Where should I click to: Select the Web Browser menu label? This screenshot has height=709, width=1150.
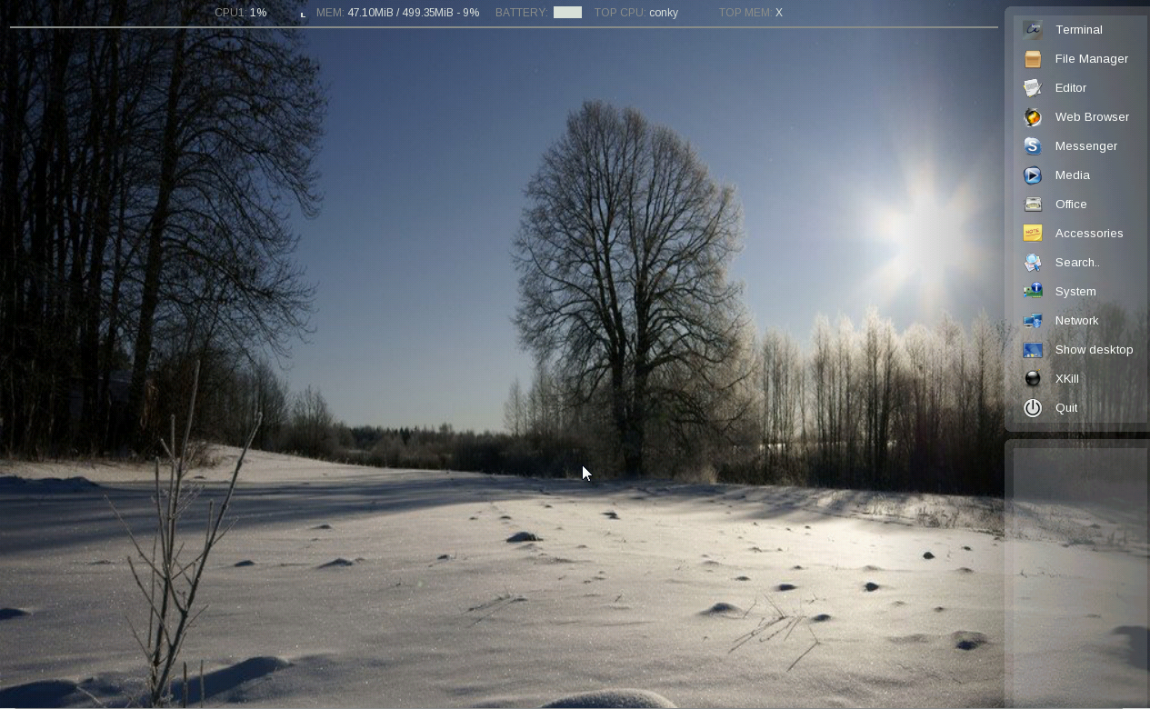[1092, 117]
